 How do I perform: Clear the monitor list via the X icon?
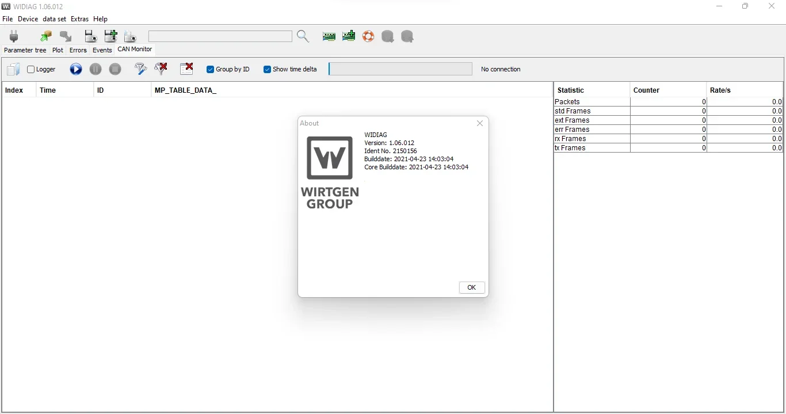point(186,69)
